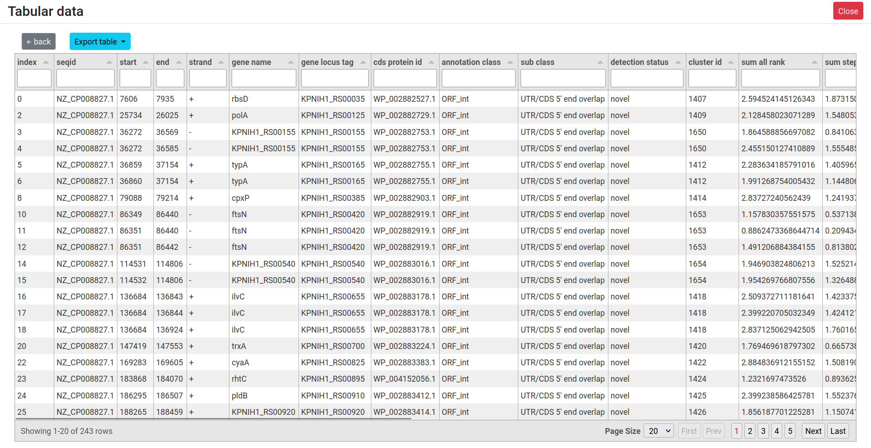Screen dimensions: 871x448
Task: Click the Next page button
Action: [x=813, y=431]
